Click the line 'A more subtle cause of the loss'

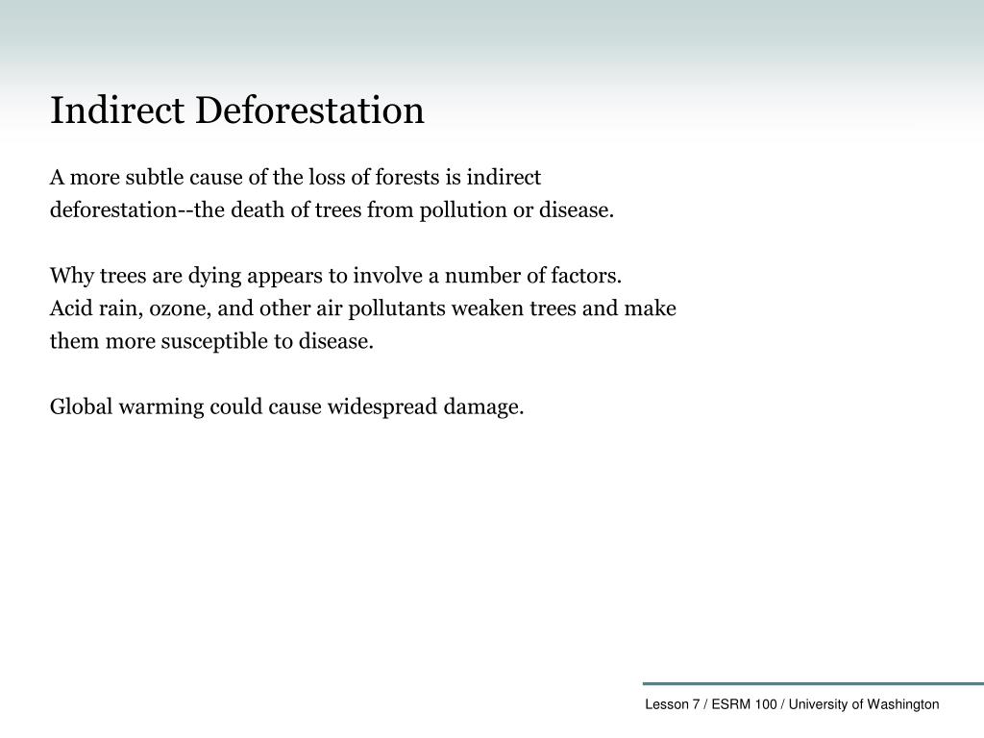(295, 177)
